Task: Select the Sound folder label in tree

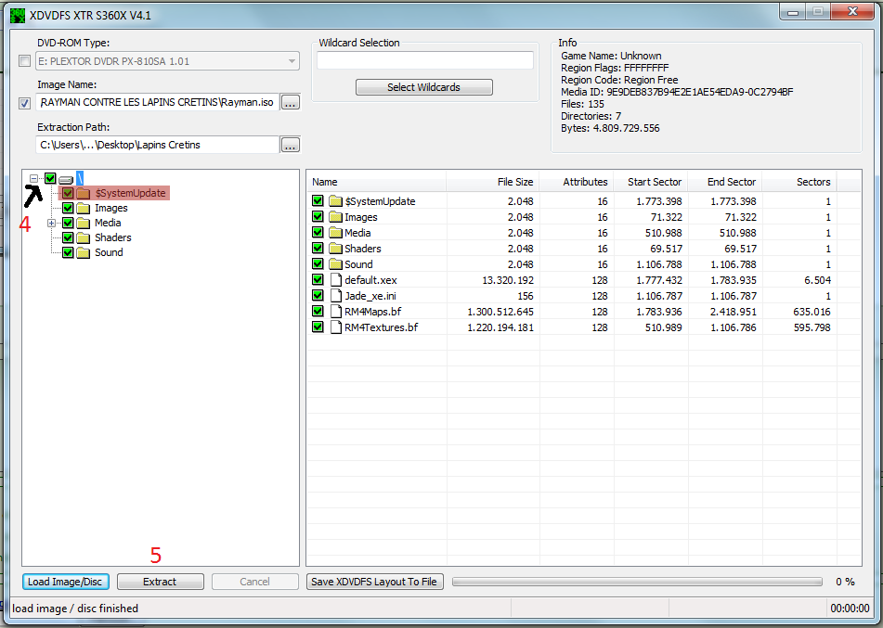Action: [109, 252]
